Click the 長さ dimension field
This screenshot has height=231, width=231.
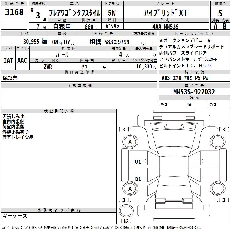pyautogui.click(x=172, y=104)
